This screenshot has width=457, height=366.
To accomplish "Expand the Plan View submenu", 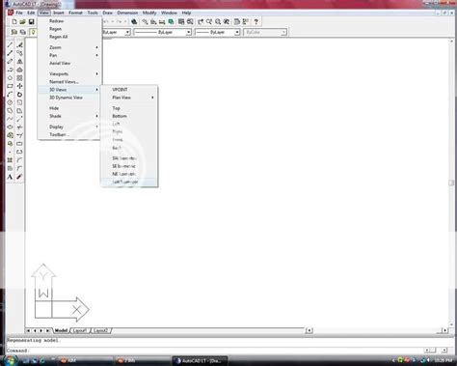I will coord(129,98).
